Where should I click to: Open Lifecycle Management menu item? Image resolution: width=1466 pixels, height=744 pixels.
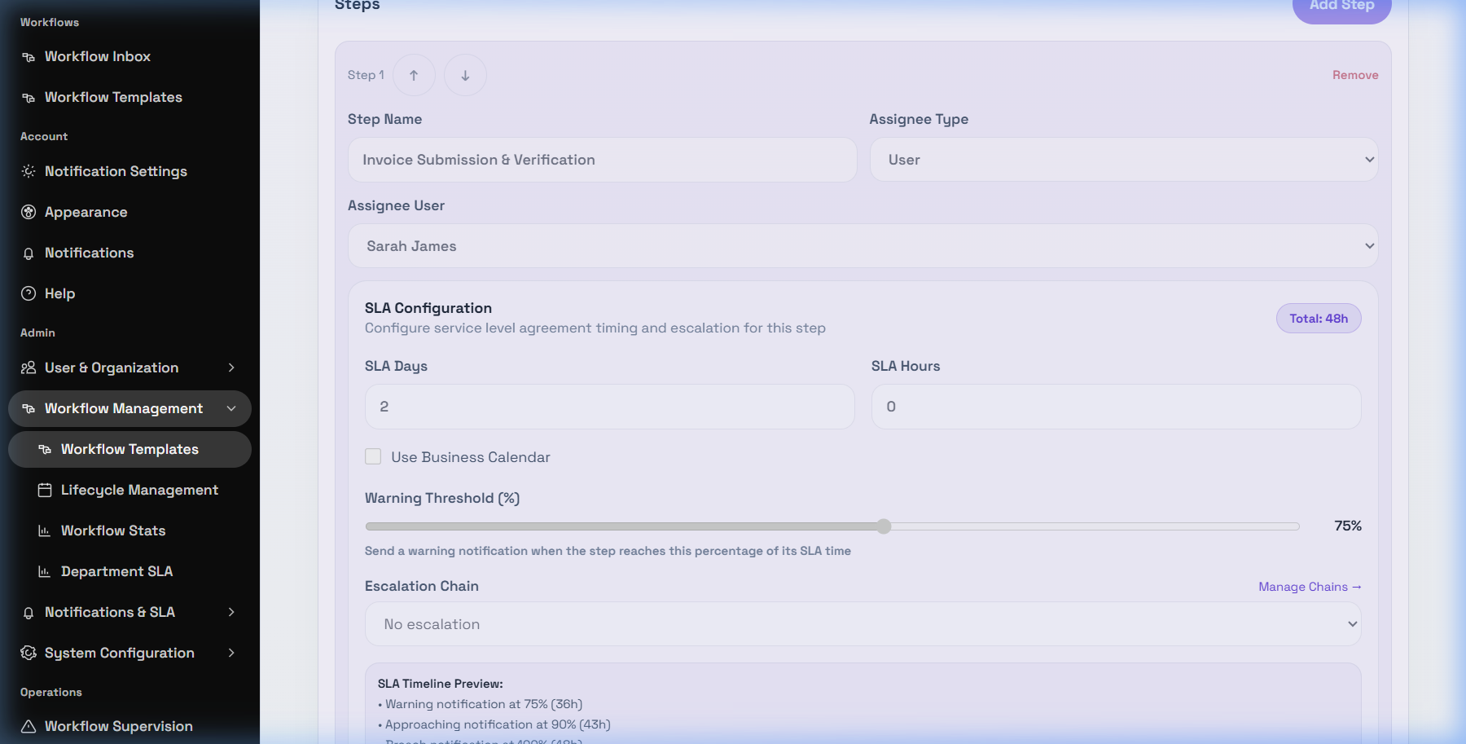[129, 490]
